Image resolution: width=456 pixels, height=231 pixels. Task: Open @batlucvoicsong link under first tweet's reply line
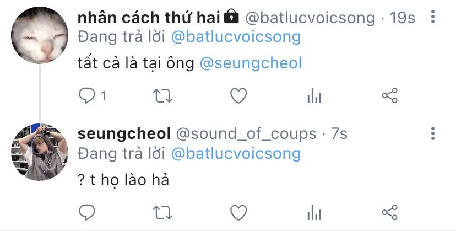click(x=236, y=37)
